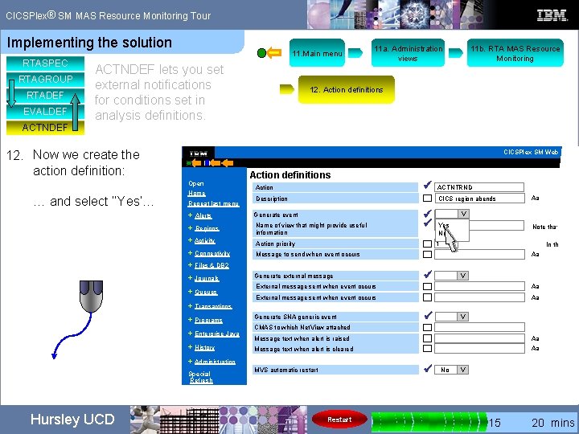
Task: Select Yes in Generate event list
Action: [x=443, y=225]
